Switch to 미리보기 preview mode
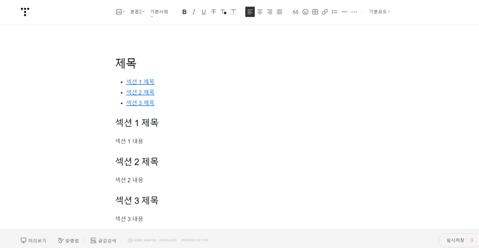 pyautogui.click(x=33, y=240)
